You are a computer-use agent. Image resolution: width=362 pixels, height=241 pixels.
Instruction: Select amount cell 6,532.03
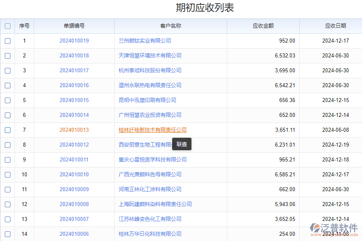[x=285, y=56]
